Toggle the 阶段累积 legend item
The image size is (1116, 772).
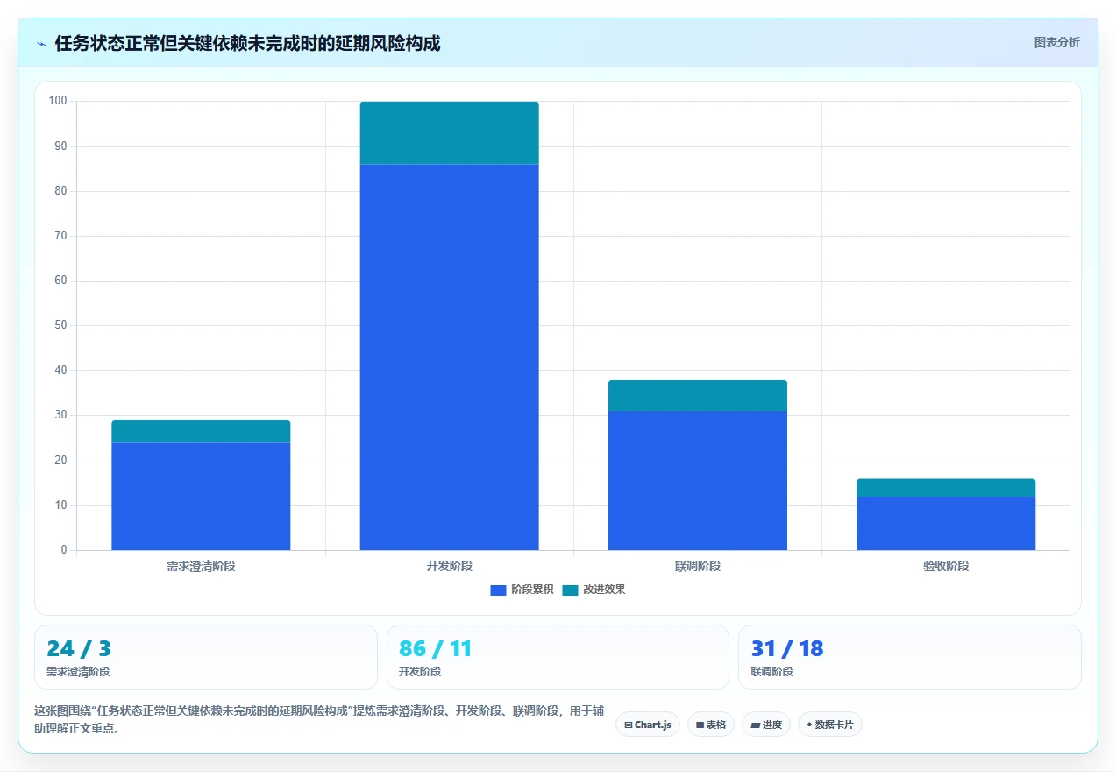[x=522, y=590]
